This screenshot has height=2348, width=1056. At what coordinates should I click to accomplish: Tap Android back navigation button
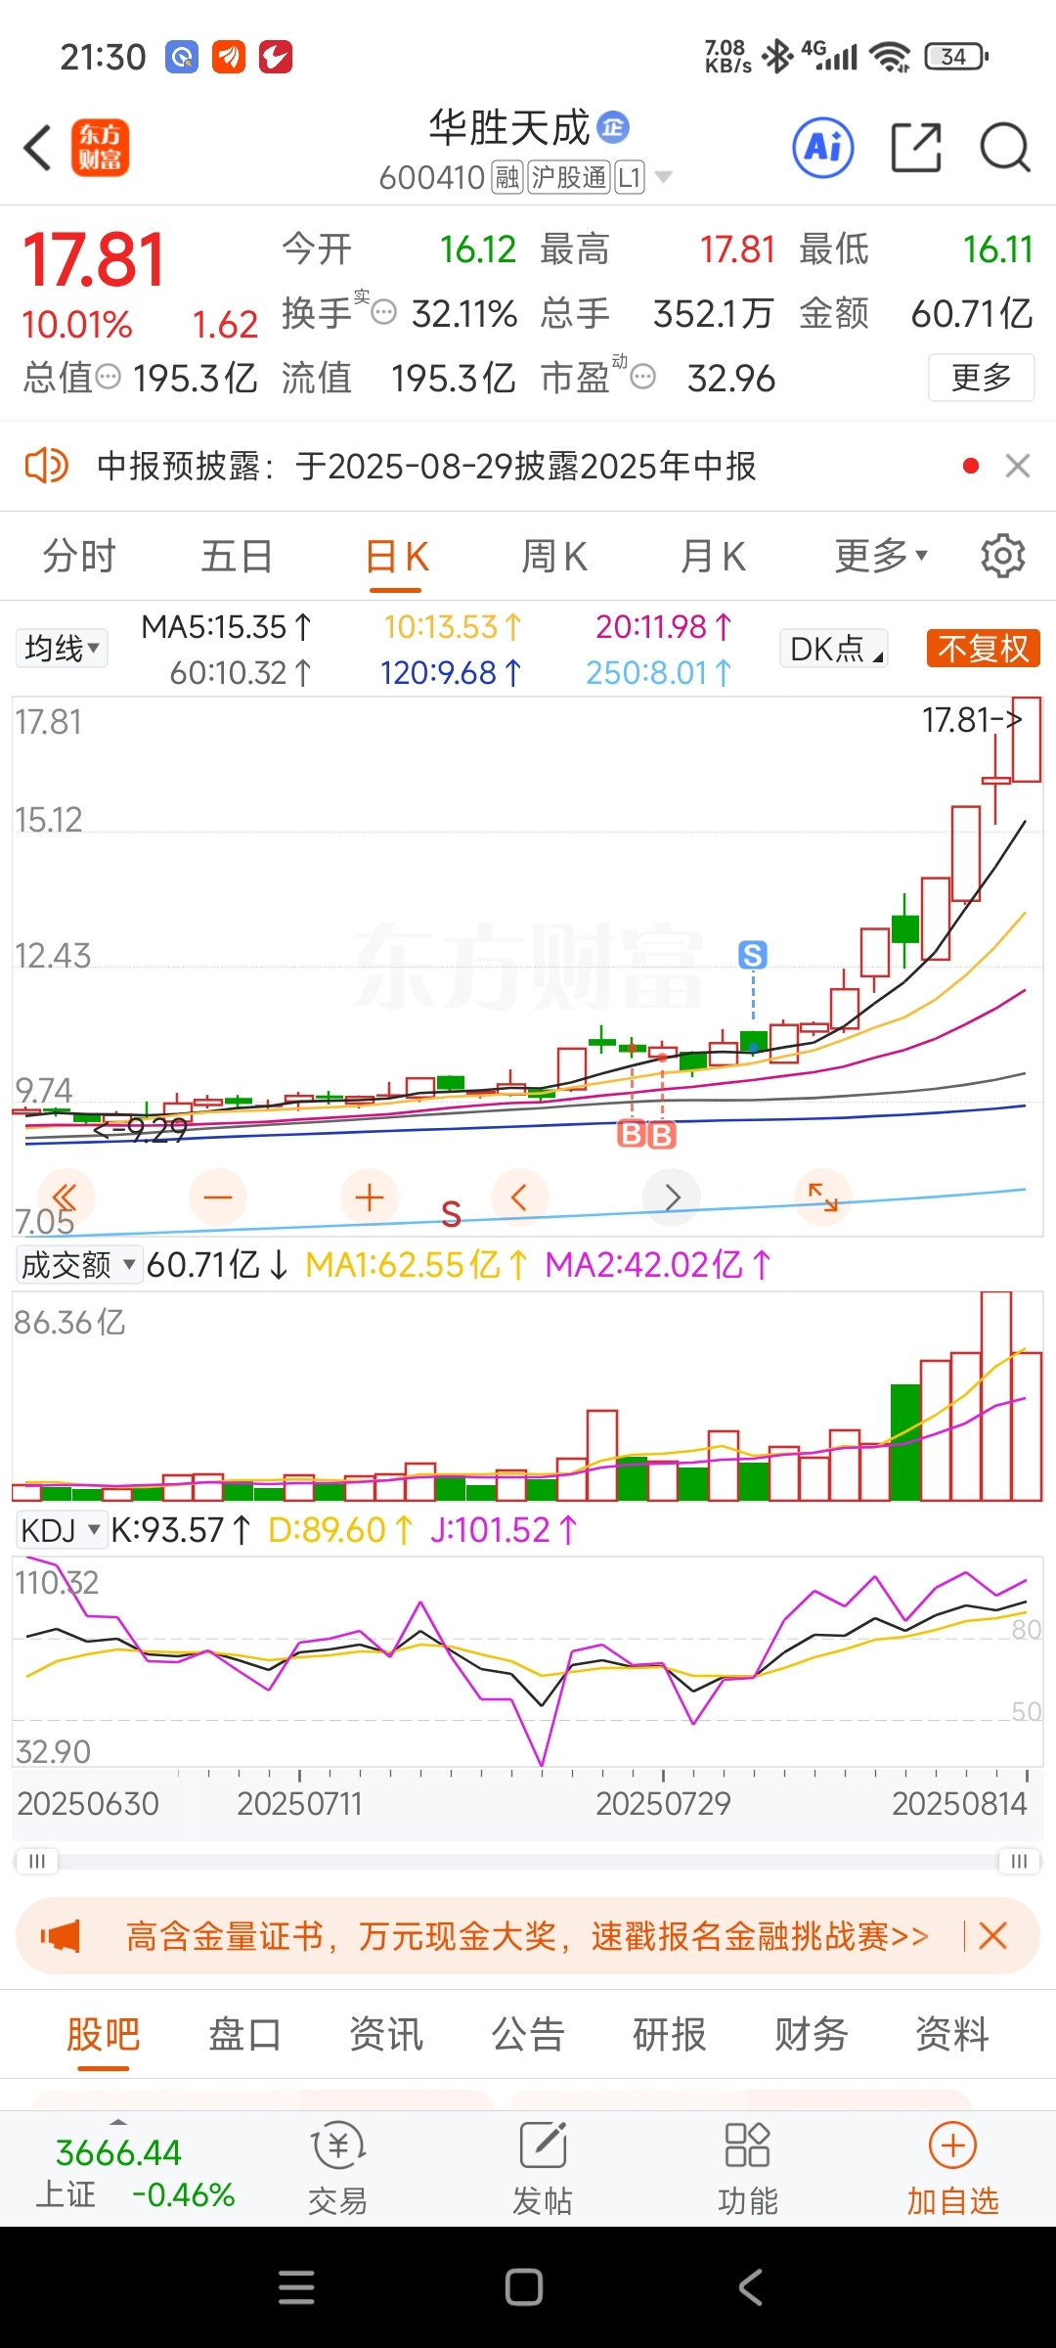(751, 2287)
